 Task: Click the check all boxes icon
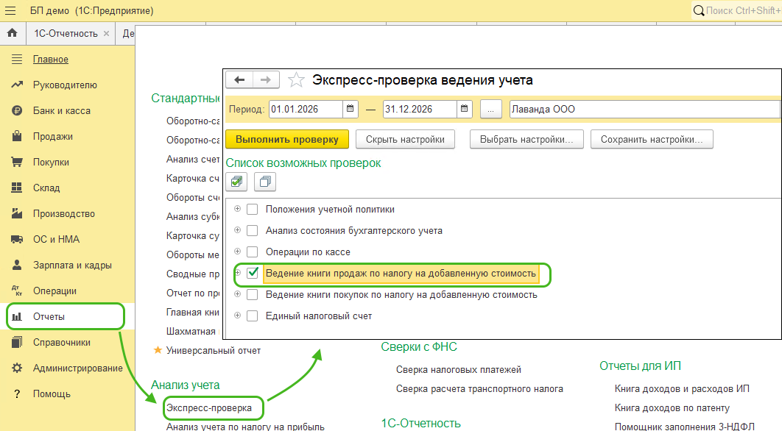click(236, 181)
